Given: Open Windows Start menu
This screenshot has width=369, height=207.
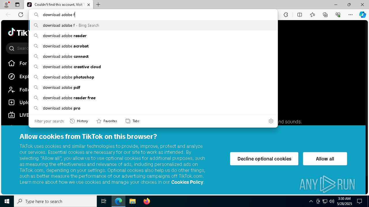Looking at the screenshot, I should point(7,201).
